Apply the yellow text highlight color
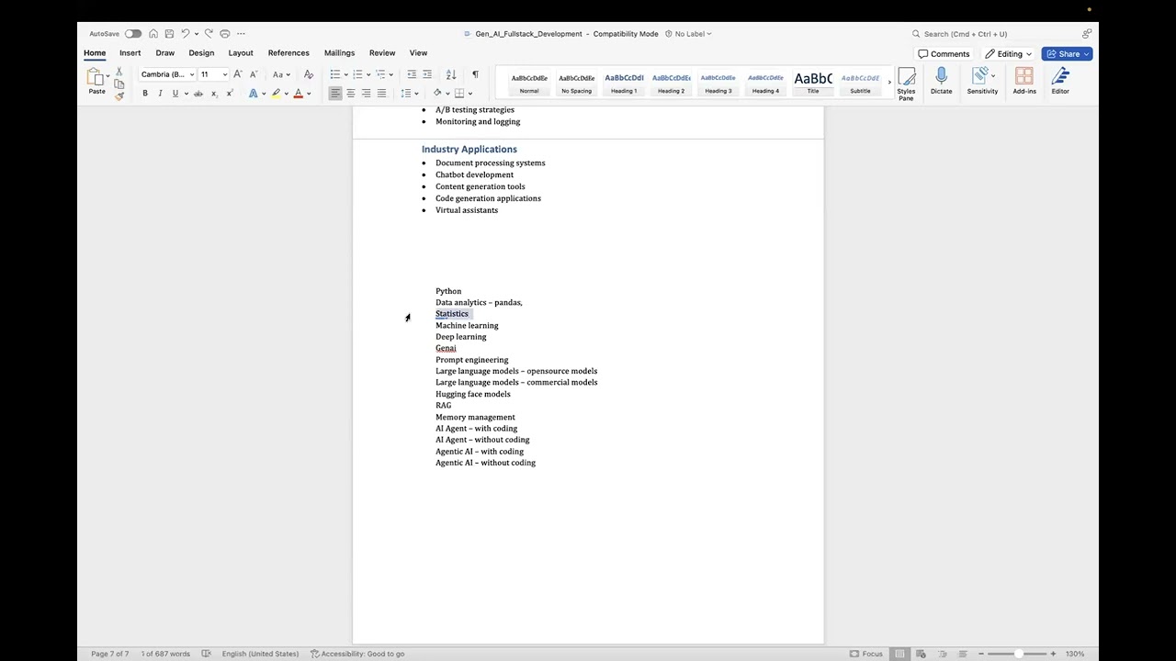This screenshot has height=661, width=1176. (275, 94)
